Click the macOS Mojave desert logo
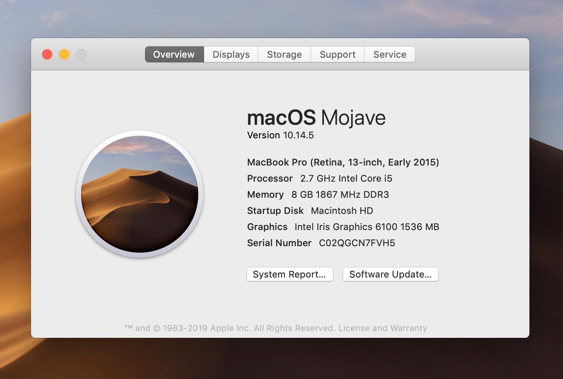The image size is (563, 379). pyautogui.click(x=139, y=194)
